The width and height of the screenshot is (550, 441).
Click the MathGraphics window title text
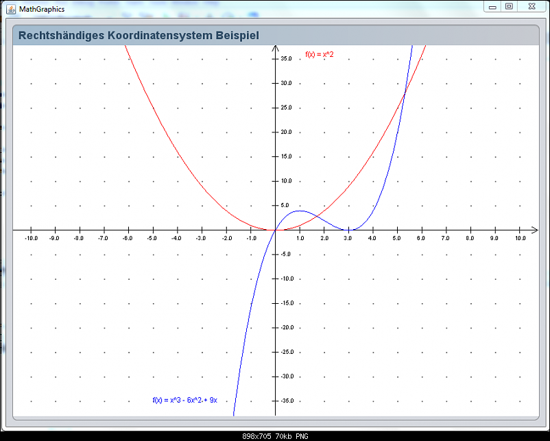[x=41, y=9]
